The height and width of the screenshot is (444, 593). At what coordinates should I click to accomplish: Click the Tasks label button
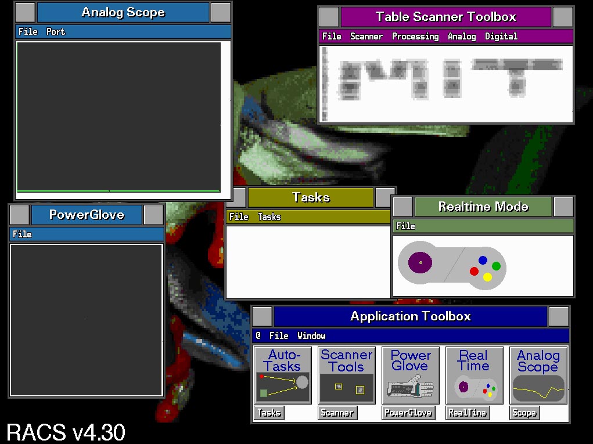pyautogui.click(x=269, y=413)
